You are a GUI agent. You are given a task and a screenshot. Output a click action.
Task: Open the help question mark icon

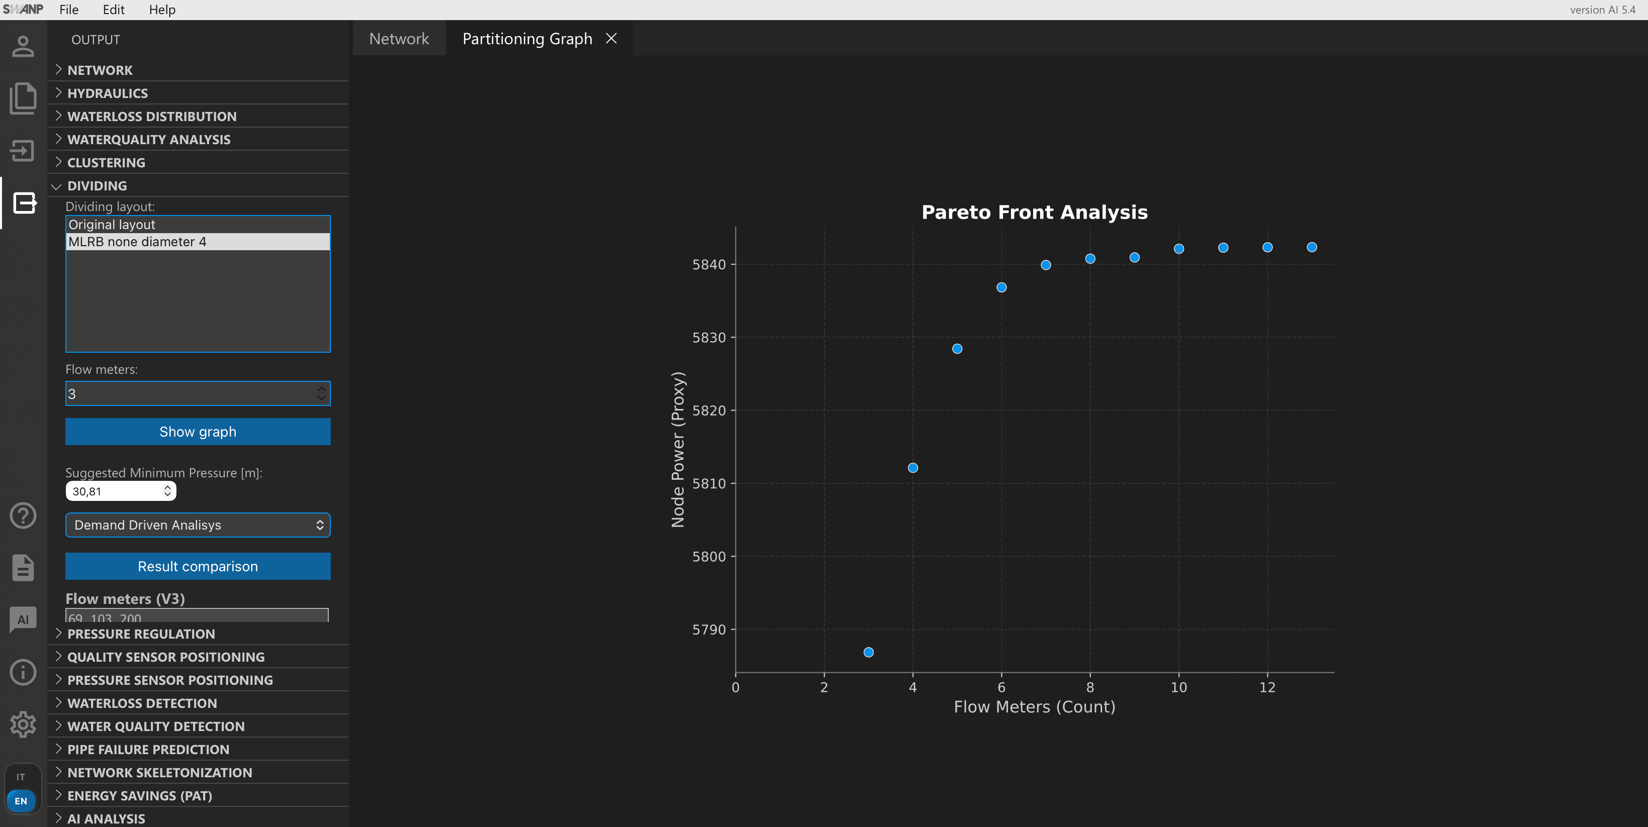tap(23, 515)
